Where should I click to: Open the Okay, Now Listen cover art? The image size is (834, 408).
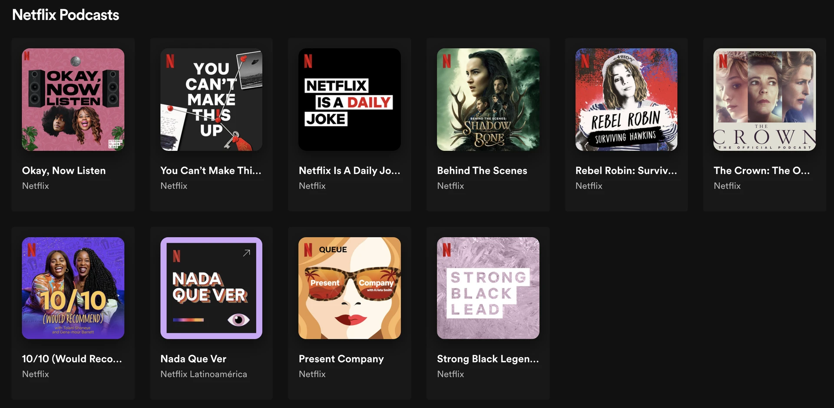(73, 100)
